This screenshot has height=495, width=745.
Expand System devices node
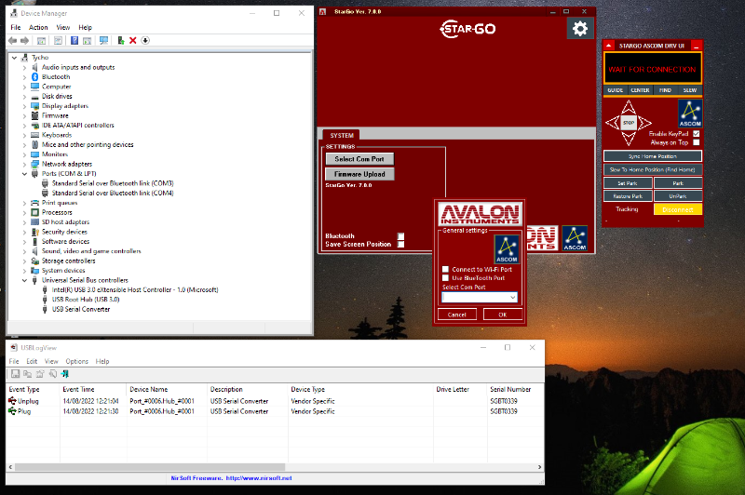click(x=24, y=271)
